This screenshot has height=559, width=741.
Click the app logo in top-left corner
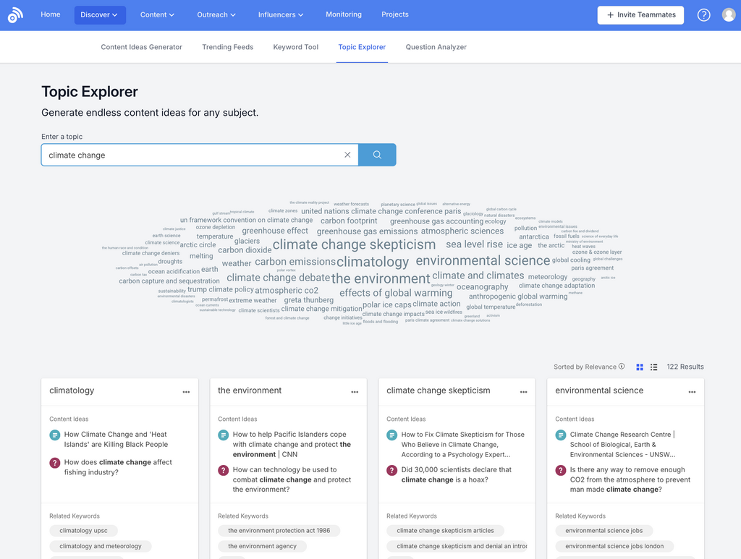pos(15,15)
